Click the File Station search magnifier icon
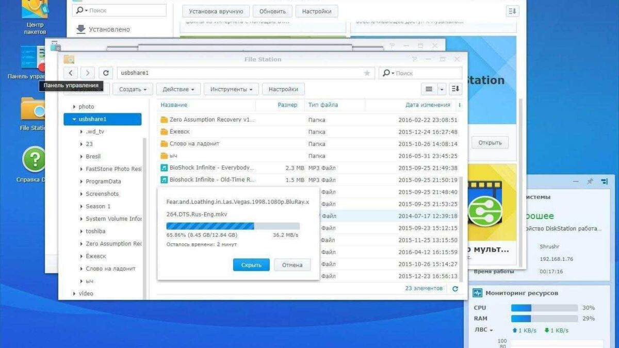This screenshot has width=619, height=348. (x=386, y=73)
